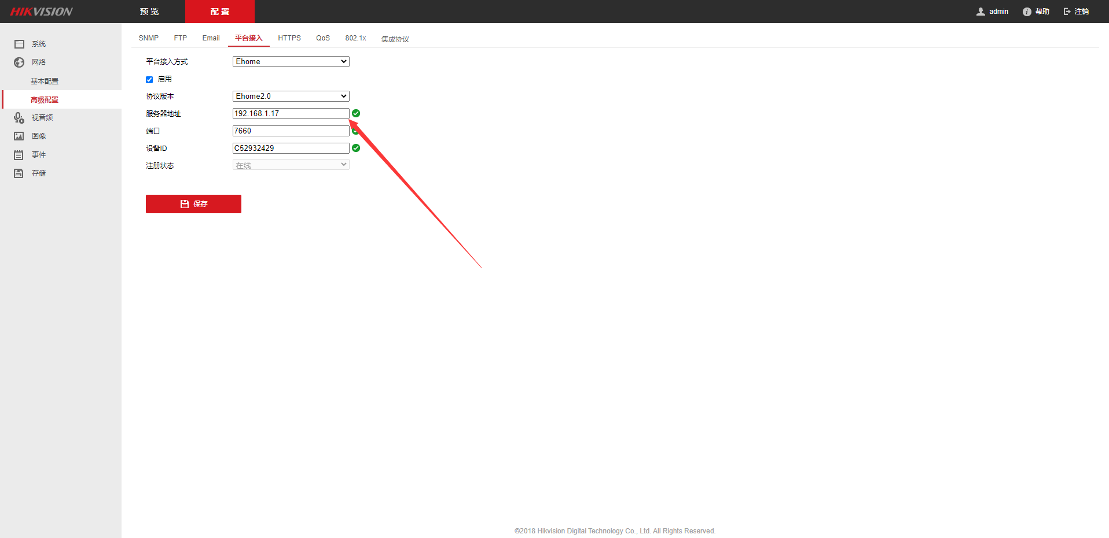Click the 图像 picture icon
Viewport: 1109px width, 538px height.
[19, 136]
